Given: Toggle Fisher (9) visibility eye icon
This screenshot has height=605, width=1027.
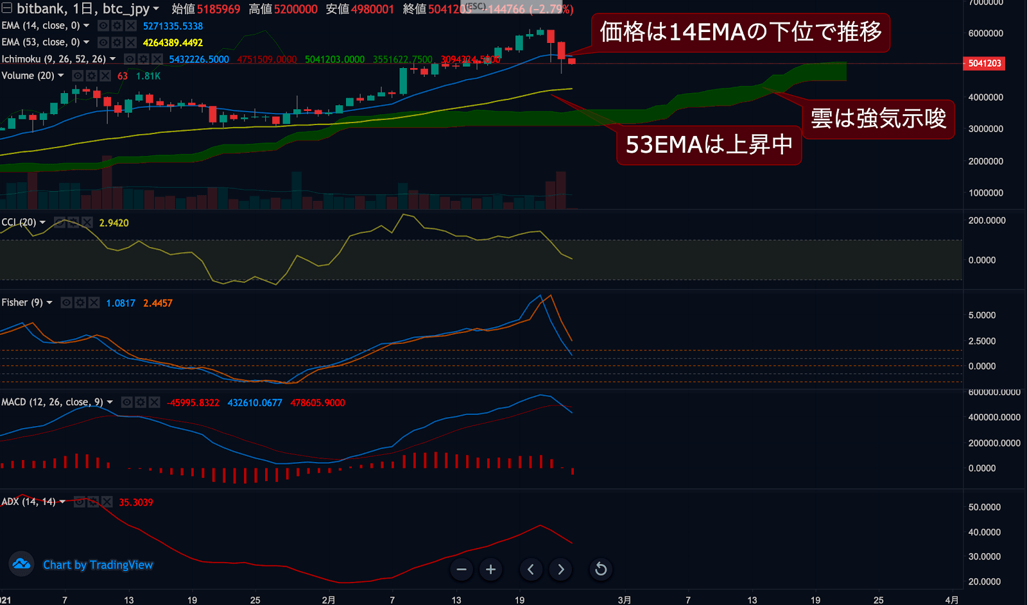Looking at the screenshot, I should 66,302.
